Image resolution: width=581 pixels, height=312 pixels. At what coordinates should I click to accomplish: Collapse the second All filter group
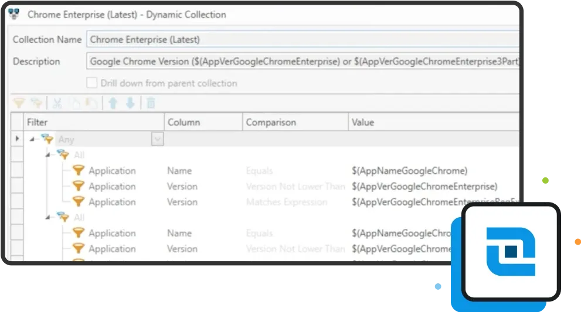point(48,217)
